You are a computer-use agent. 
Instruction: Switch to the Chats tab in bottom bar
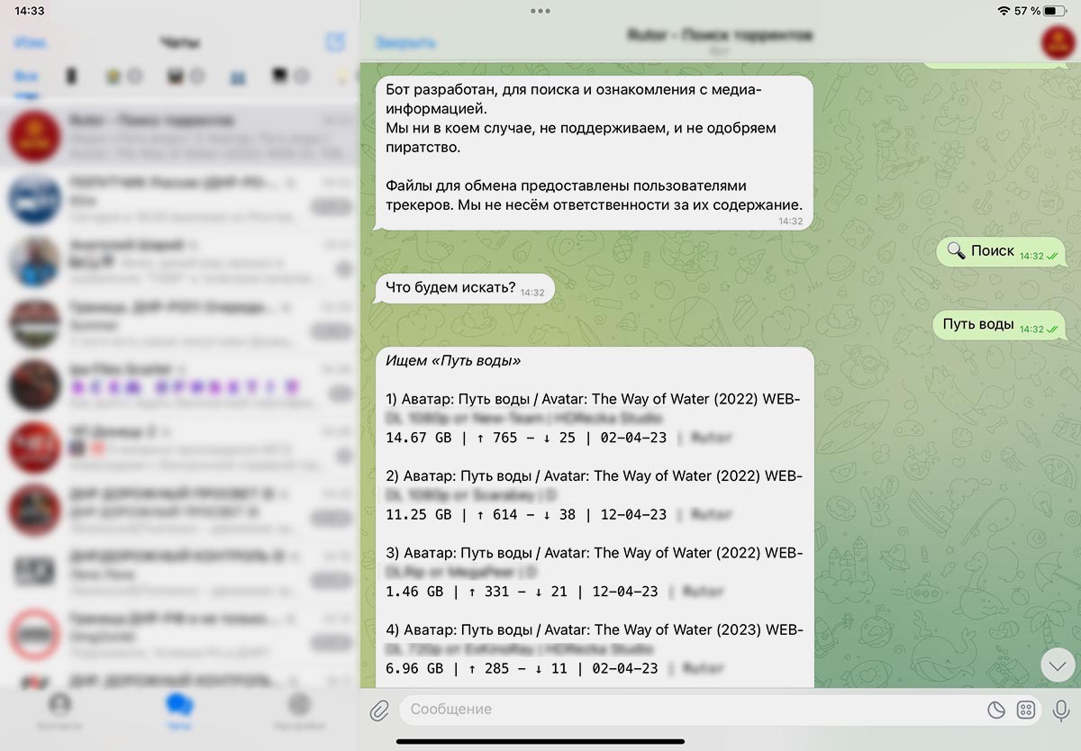(x=179, y=708)
